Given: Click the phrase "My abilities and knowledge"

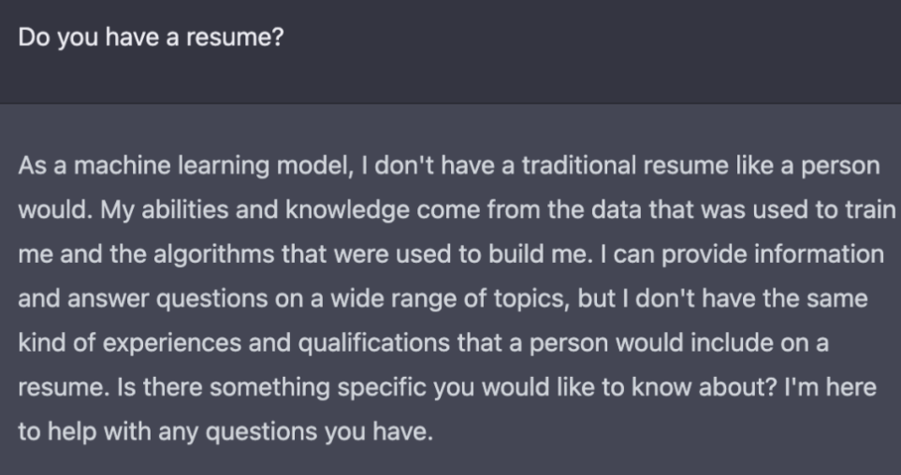Looking at the screenshot, I should (x=255, y=210).
